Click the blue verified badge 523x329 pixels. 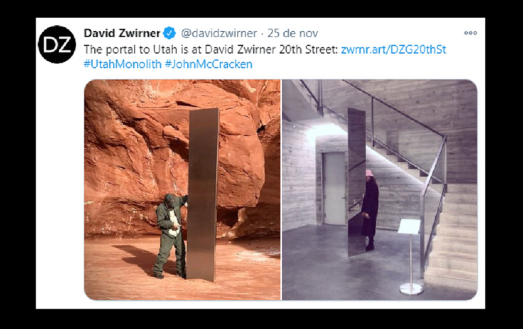pos(170,33)
